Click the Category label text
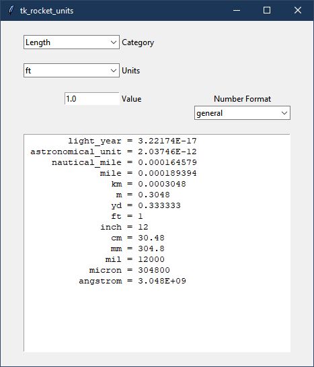 [x=138, y=42]
